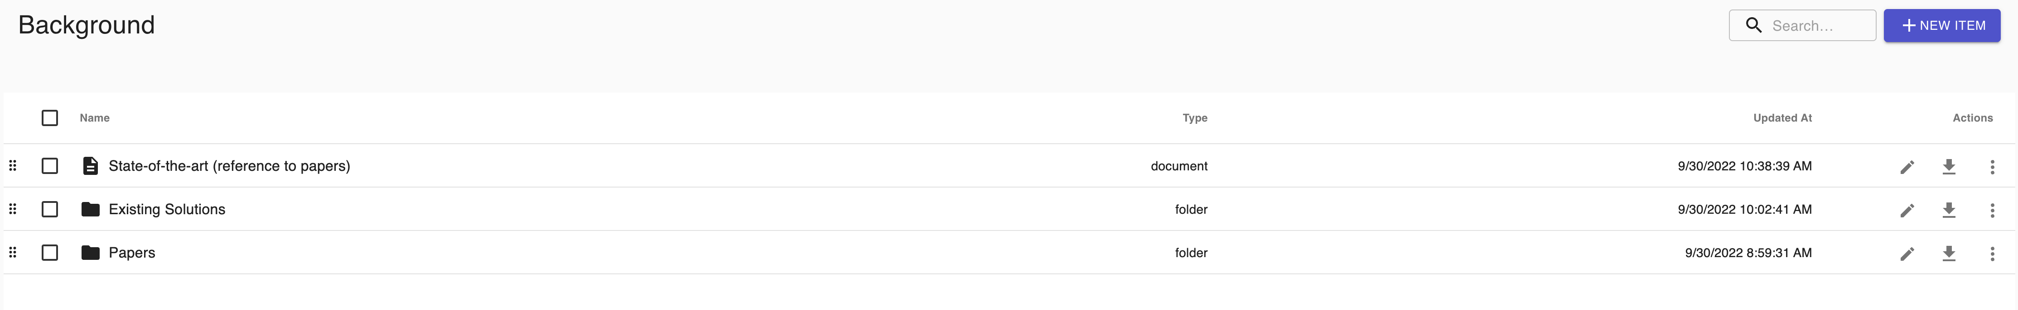Click the folder icon beside Papers
The image size is (2018, 310).
point(90,252)
